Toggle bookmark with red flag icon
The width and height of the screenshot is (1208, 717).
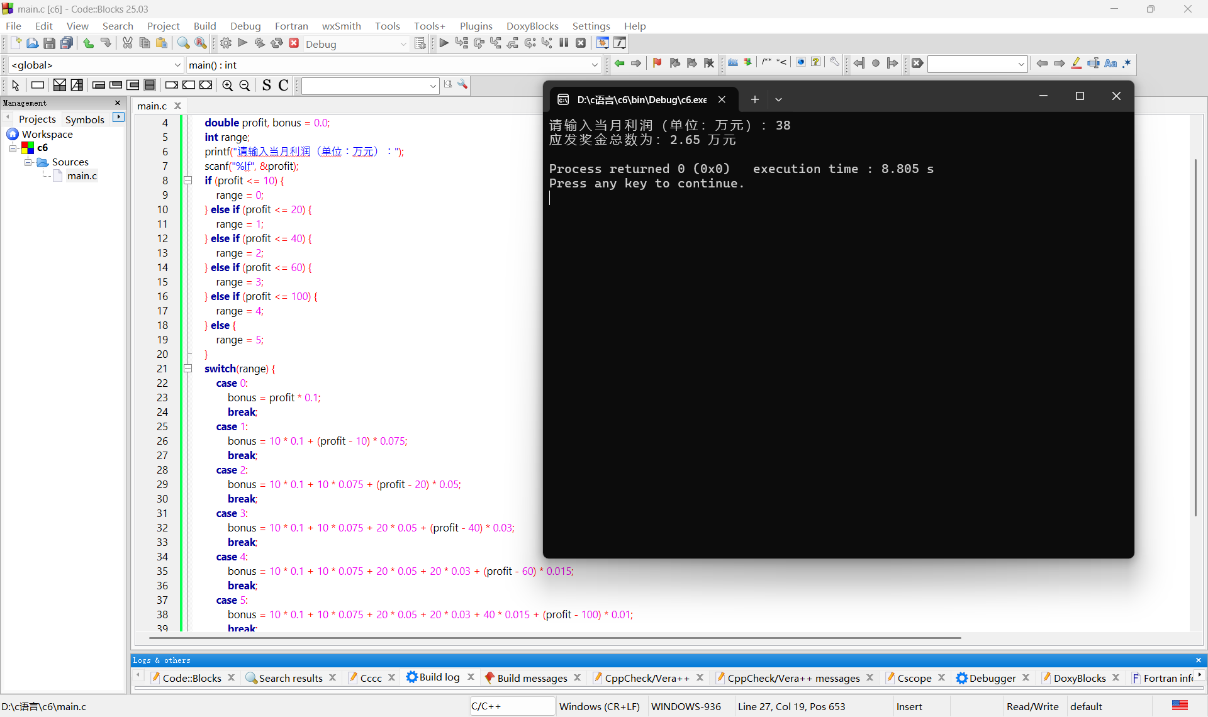tap(657, 63)
